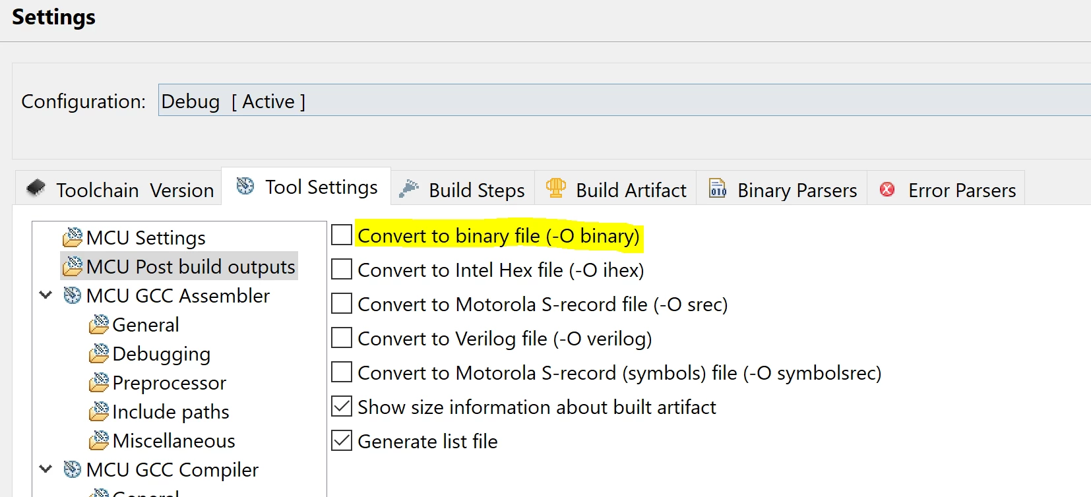Select Preprocessor under MCU GCC Assembler

pyautogui.click(x=169, y=382)
